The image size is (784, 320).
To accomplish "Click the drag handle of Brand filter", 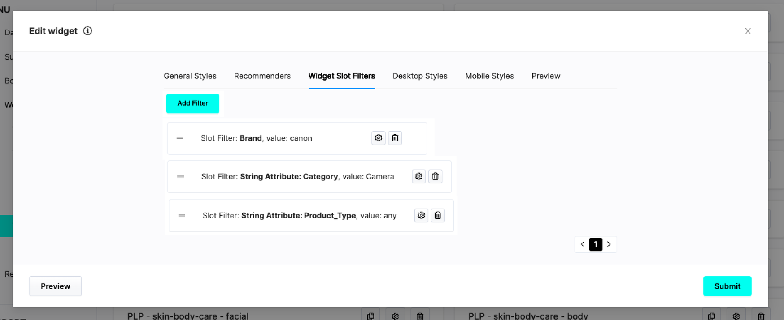I will (x=180, y=138).
